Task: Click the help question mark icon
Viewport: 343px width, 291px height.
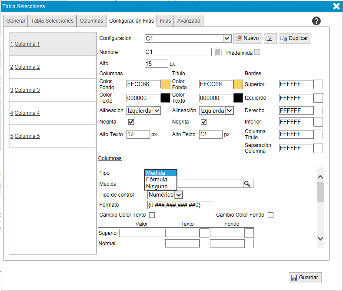Action: tap(316, 21)
